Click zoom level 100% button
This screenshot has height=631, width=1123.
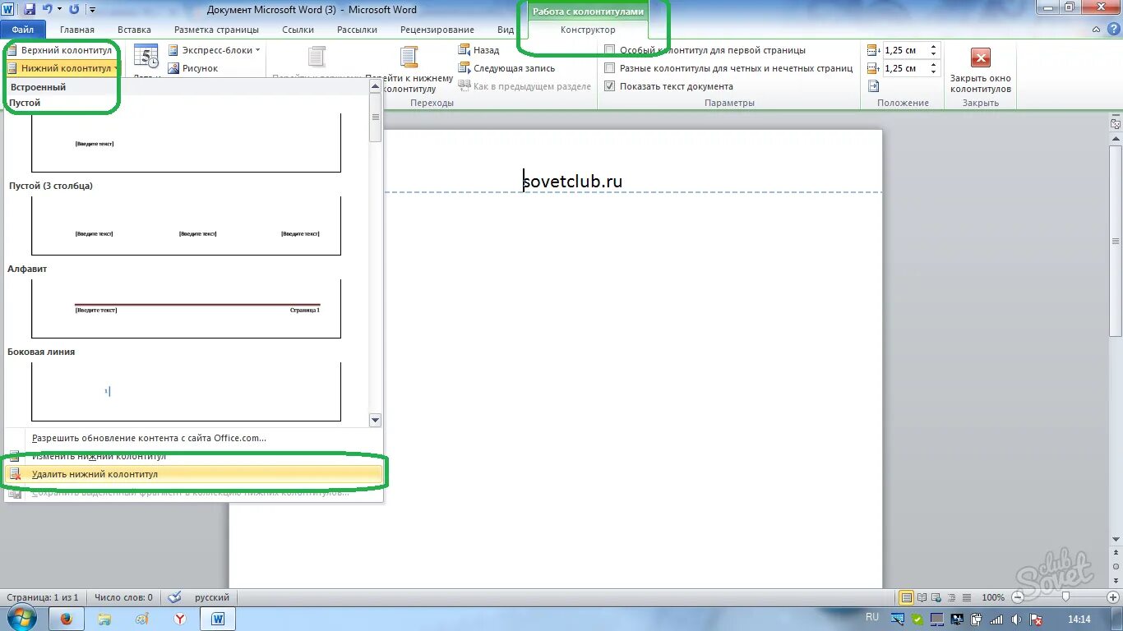992,597
